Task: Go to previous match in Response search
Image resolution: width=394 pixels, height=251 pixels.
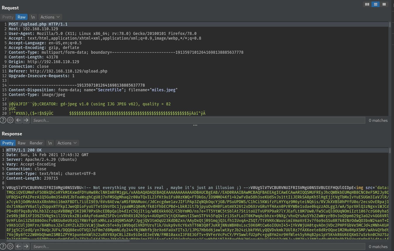Action: tap(18, 246)
